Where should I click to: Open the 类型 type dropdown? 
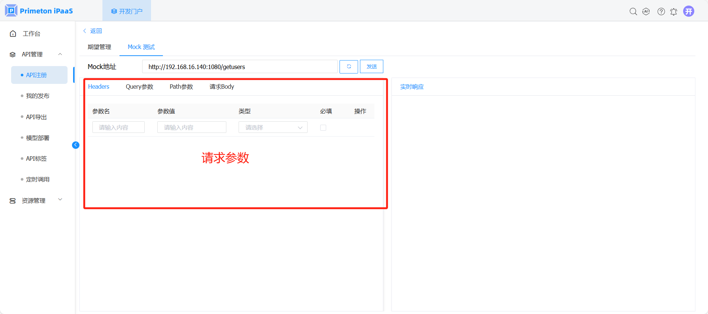click(x=273, y=127)
